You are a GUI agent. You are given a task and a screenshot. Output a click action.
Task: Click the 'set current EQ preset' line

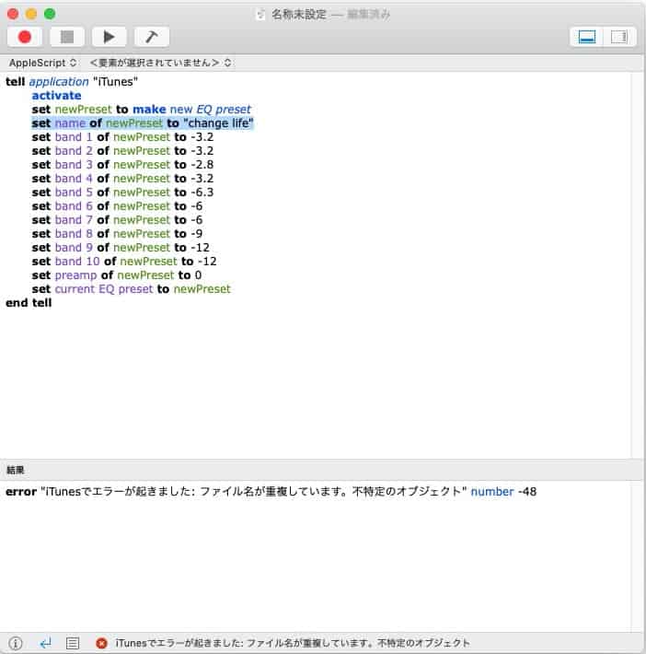(132, 288)
